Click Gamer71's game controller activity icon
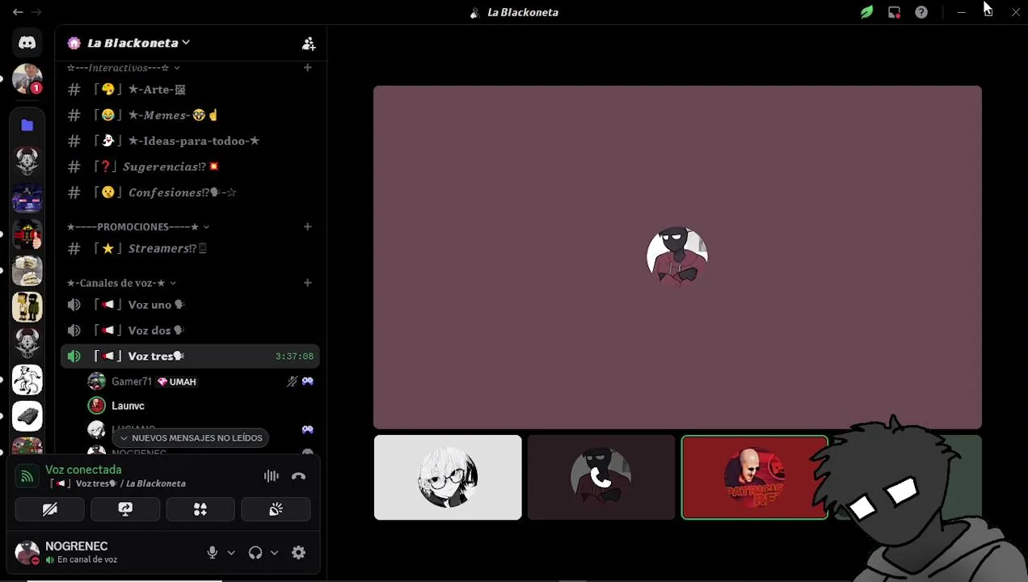This screenshot has height=582, width=1028. tap(307, 382)
